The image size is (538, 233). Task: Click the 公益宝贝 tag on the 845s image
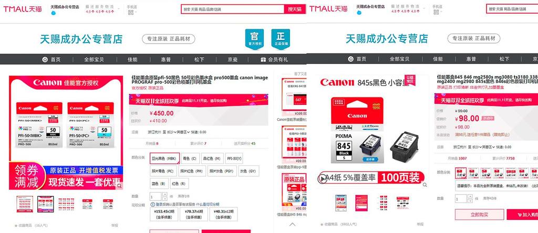point(410,79)
